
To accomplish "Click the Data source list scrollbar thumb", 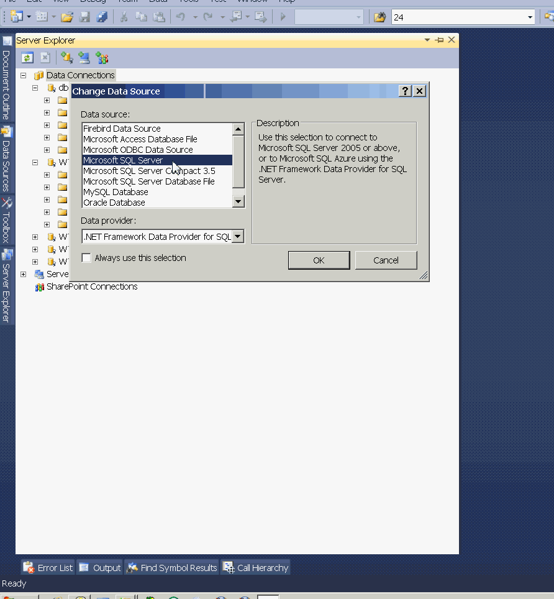I will (238, 162).
